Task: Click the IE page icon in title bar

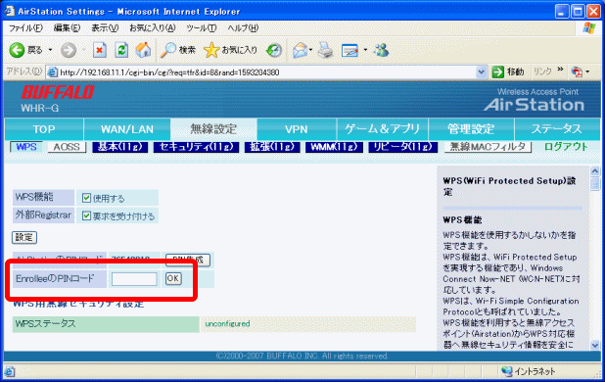Action: pos(10,11)
